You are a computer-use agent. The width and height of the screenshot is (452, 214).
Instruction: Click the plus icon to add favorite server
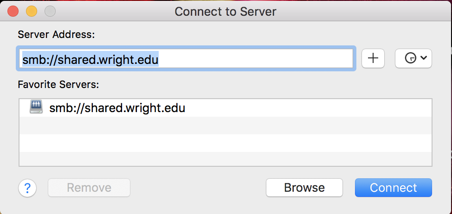[x=373, y=58]
